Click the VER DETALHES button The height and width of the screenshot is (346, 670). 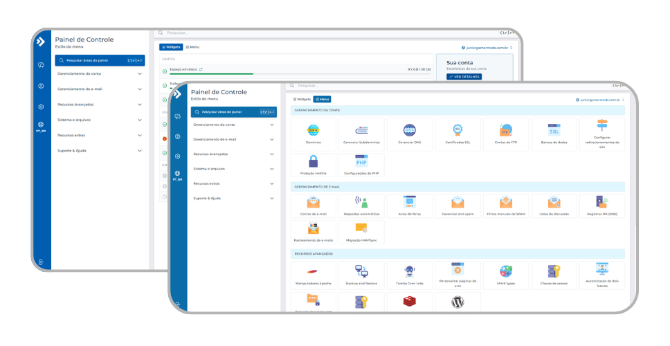click(464, 77)
